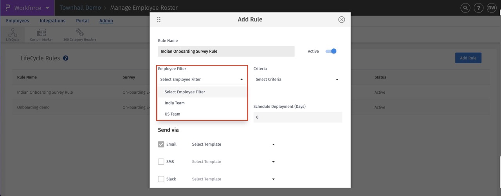Viewport: 501px width, 196px height.
Task: Choose US Team option
Action: (173, 114)
